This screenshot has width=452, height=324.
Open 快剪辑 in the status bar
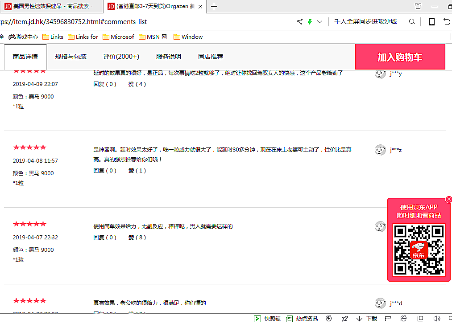click(x=268, y=318)
